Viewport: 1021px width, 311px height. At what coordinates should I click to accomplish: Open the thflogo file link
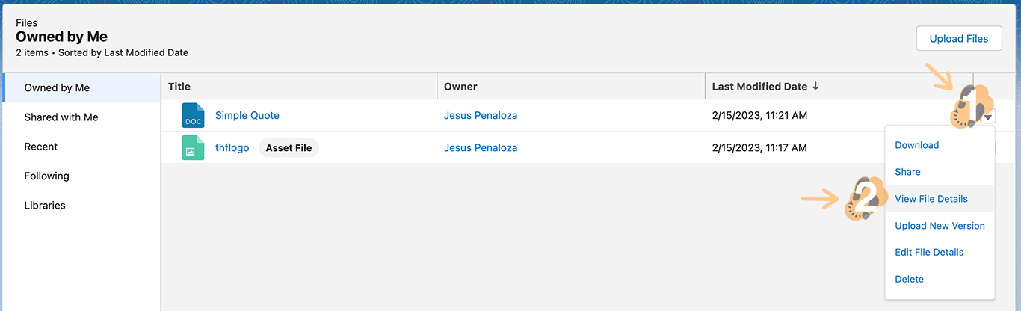click(x=232, y=148)
